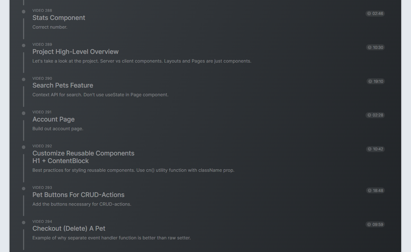
Task: Go to the Search Pets Feature lesson
Action: [x=63, y=85]
